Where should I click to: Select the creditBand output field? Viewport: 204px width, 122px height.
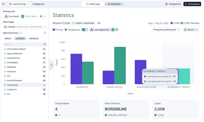(x=25, y=63)
